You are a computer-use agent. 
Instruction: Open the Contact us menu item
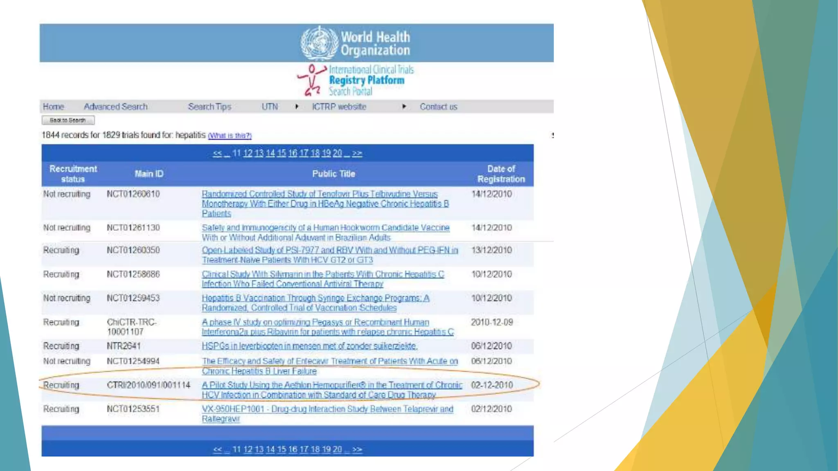[438, 107]
